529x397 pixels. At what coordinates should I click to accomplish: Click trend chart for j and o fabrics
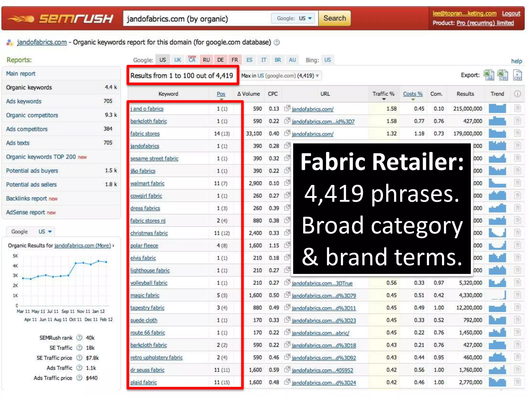point(497,108)
